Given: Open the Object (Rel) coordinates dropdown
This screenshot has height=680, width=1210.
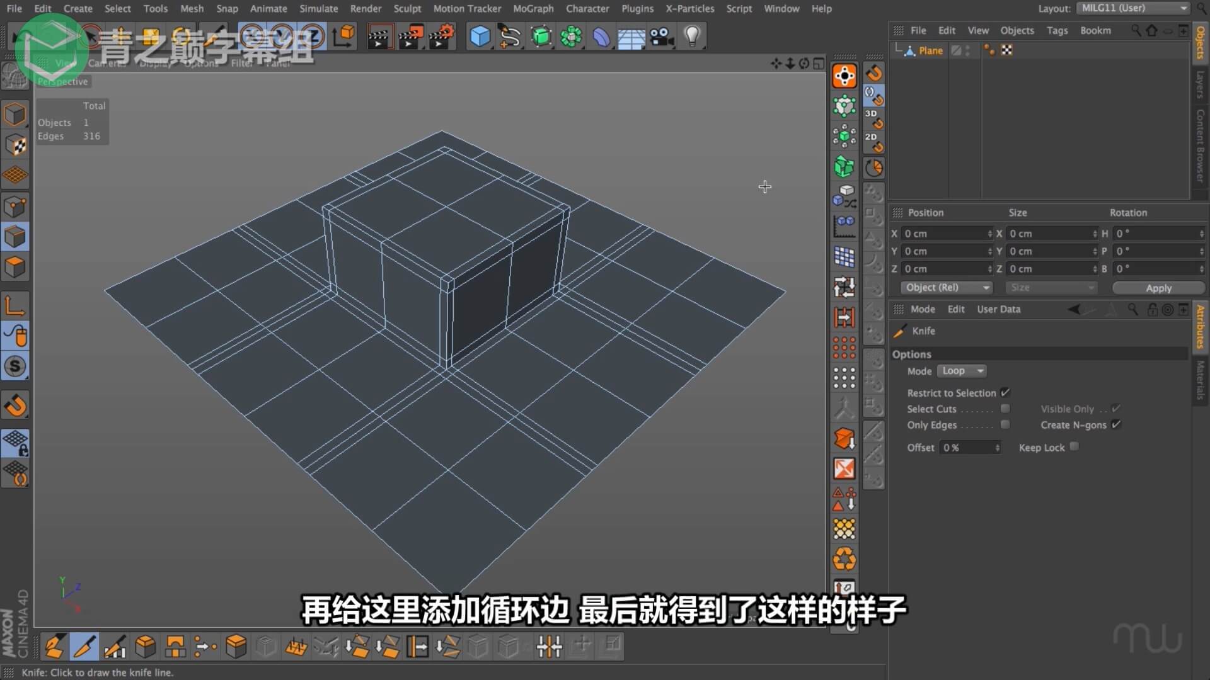Looking at the screenshot, I should coord(947,287).
